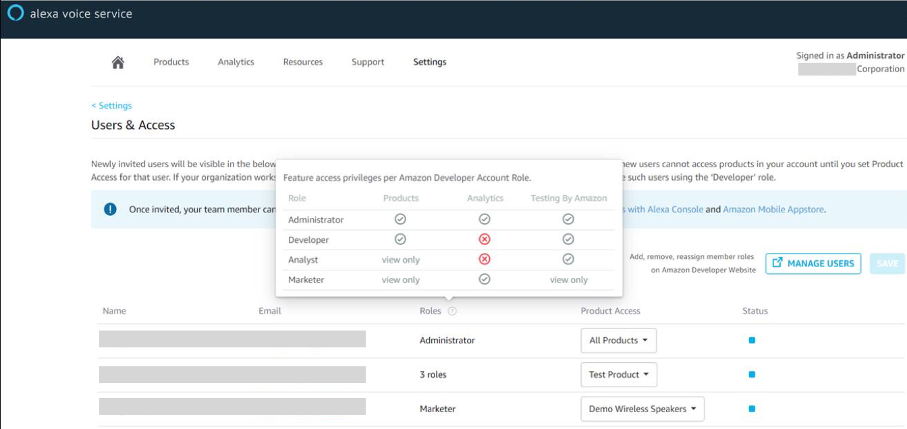Follow the Amazon Mobile Appstore link
This screenshot has height=429, width=907.
pos(773,210)
